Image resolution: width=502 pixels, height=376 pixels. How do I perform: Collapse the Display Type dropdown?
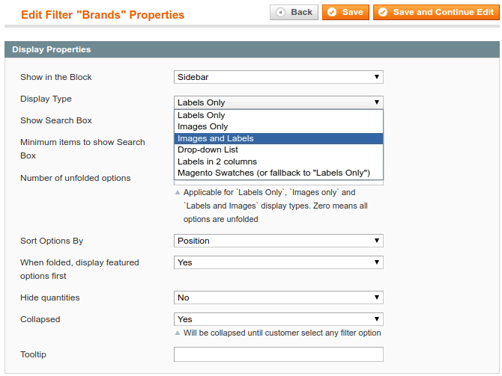click(278, 102)
